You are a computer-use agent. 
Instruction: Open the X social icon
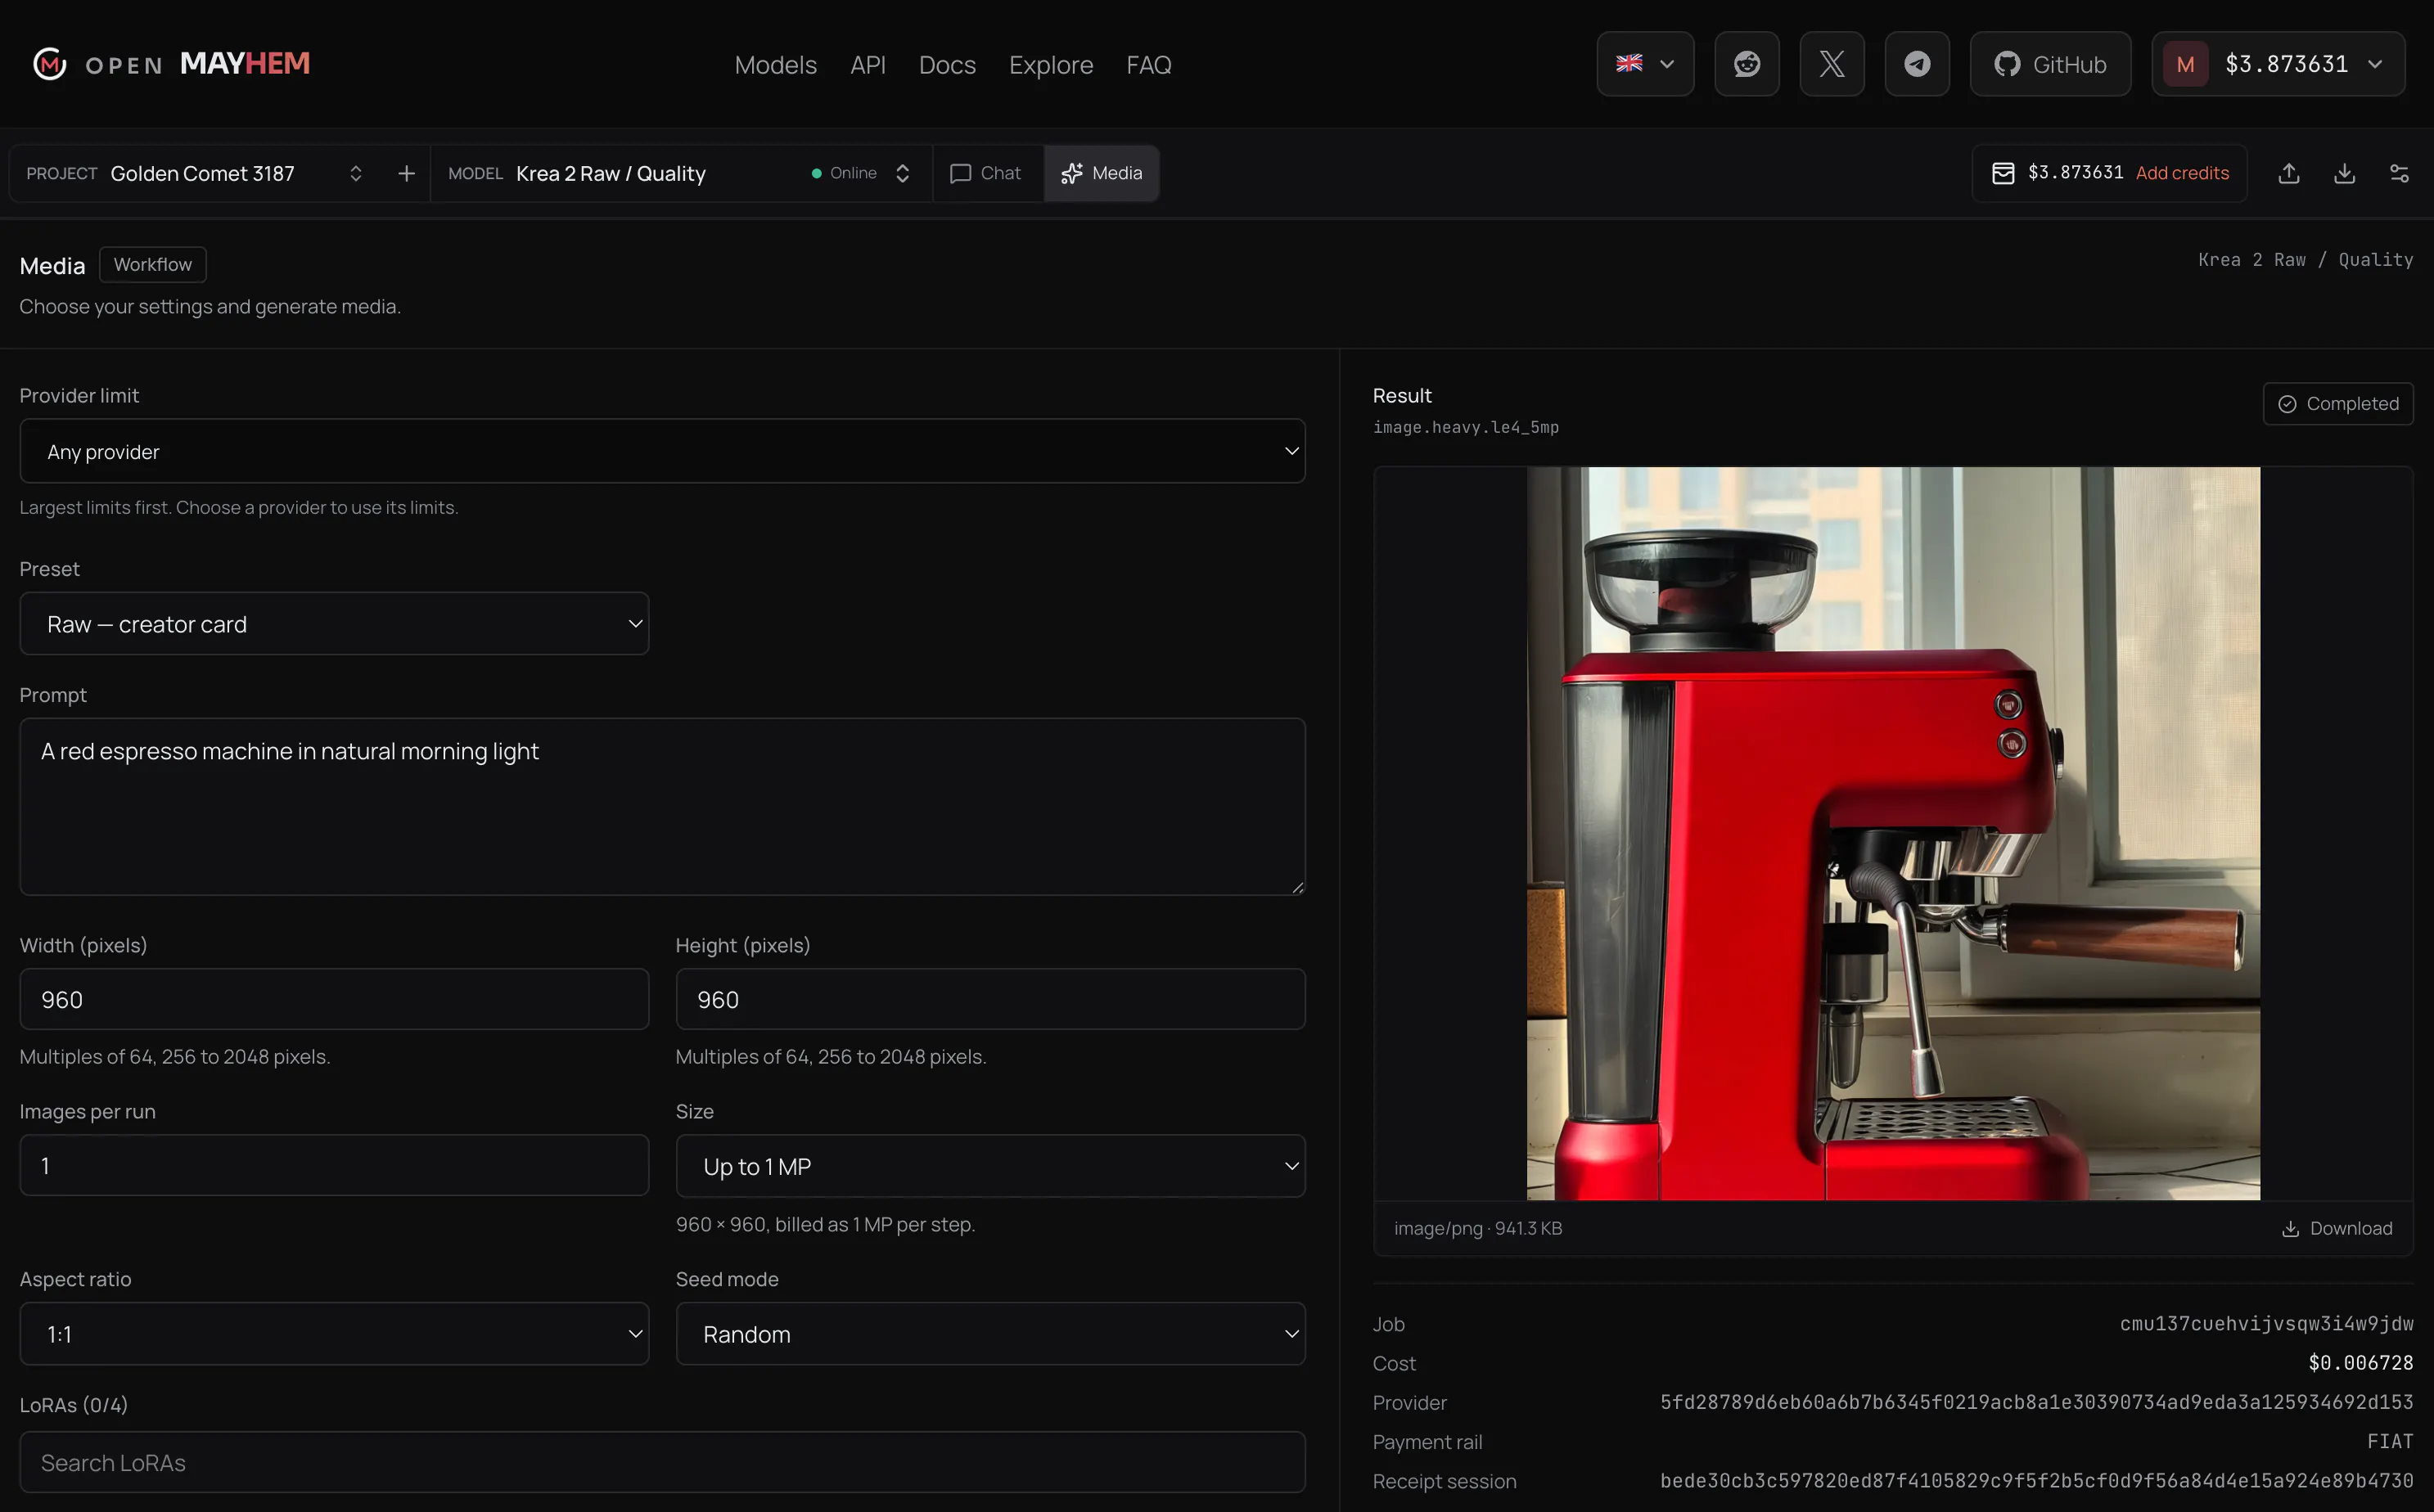coord(1831,64)
